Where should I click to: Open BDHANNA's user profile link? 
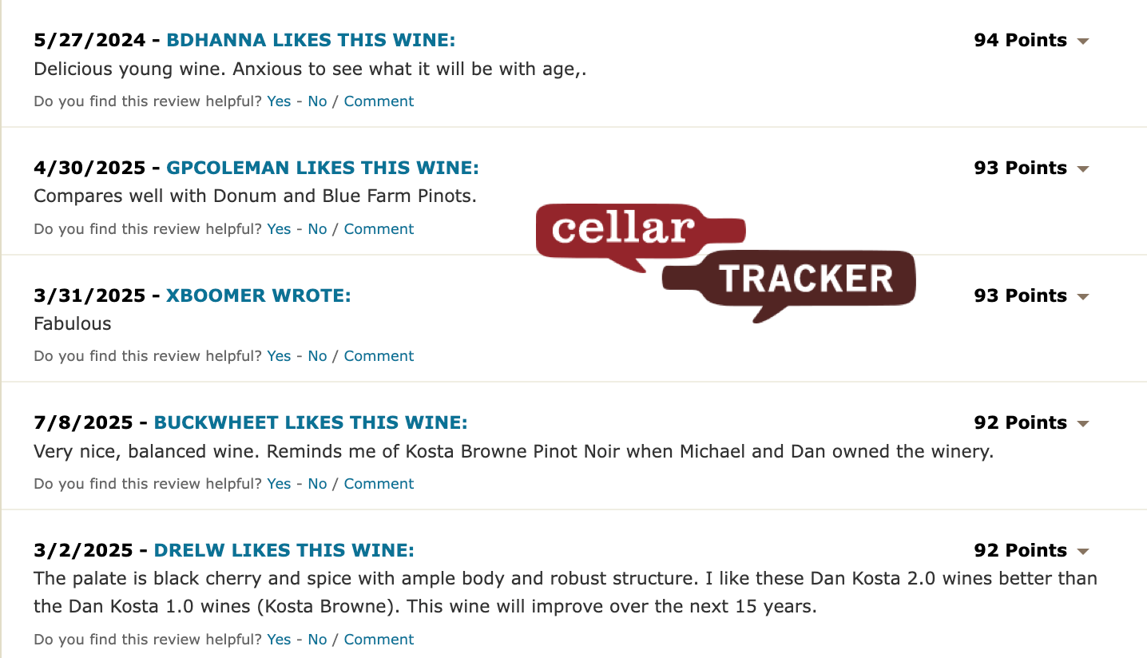(311, 40)
